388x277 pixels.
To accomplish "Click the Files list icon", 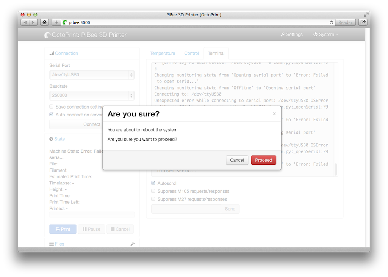I will [x=52, y=244].
